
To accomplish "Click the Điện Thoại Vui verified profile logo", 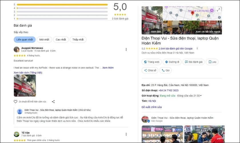I will pos(145,119).
